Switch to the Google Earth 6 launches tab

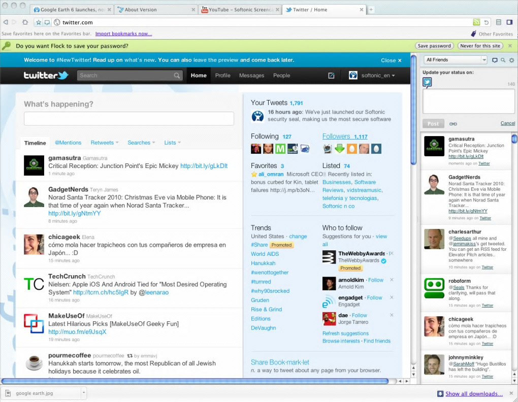tap(72, 10)
